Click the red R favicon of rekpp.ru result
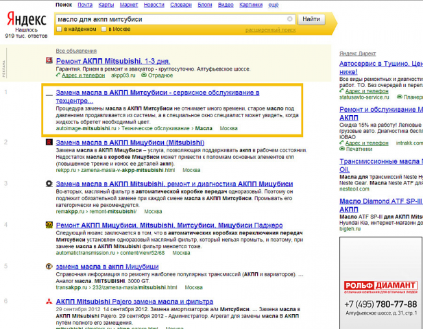This screenshot has height=329, width=423. point(49,142)
